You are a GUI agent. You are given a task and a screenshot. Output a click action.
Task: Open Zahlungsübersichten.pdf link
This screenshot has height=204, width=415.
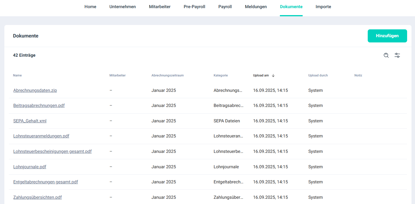(x=37, y=197)
